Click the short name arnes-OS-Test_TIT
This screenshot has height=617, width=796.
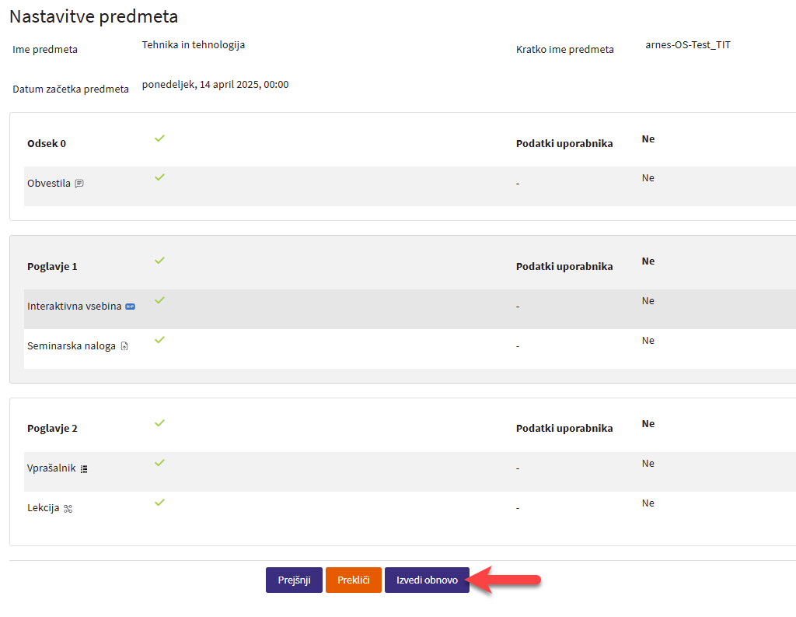click(x=687, y=45)
